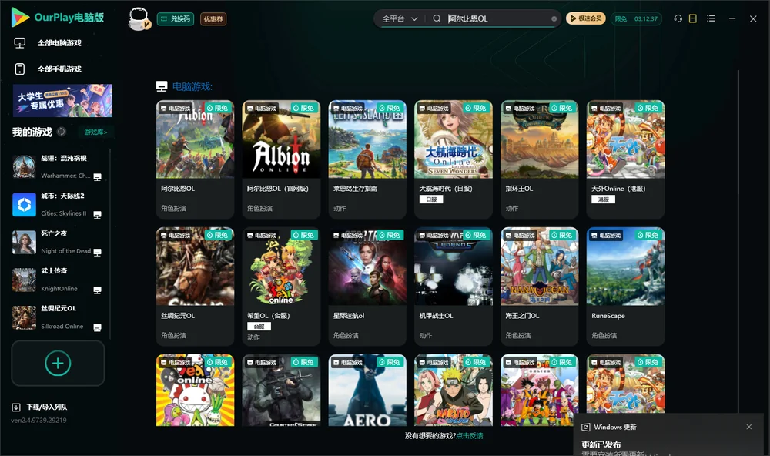This screenshot has width=770, height=456.
Task: Open the 大学生专属优惠 banner
Action: pos(62,101)
